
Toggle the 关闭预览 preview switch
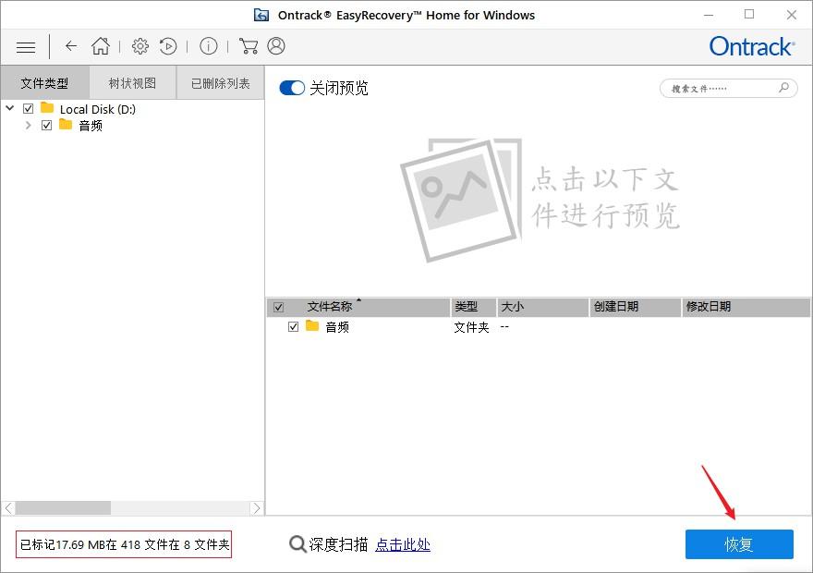(292, 88)
